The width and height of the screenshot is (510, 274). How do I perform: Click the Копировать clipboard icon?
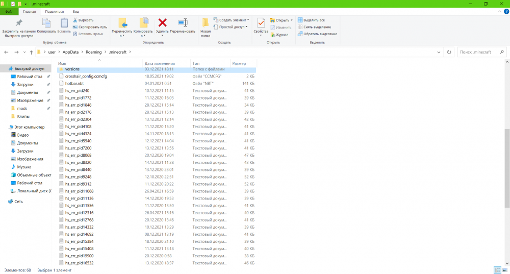[x=46, y=26]
